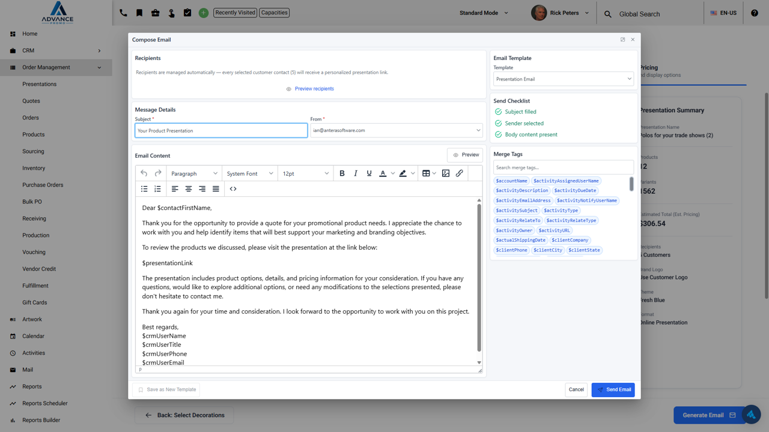Open Reports Scheduler in sidebar
Image resolution: width=769 pixels, height=432 pixels.
pyautogui.click(x=44, y=403)
